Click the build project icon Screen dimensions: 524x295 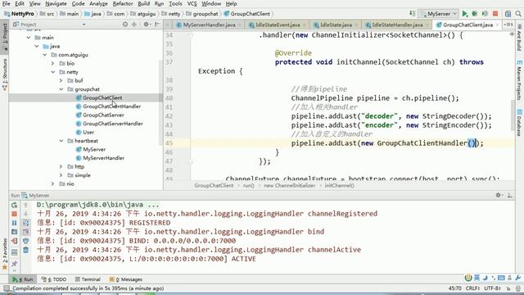(x=413, y=14)
